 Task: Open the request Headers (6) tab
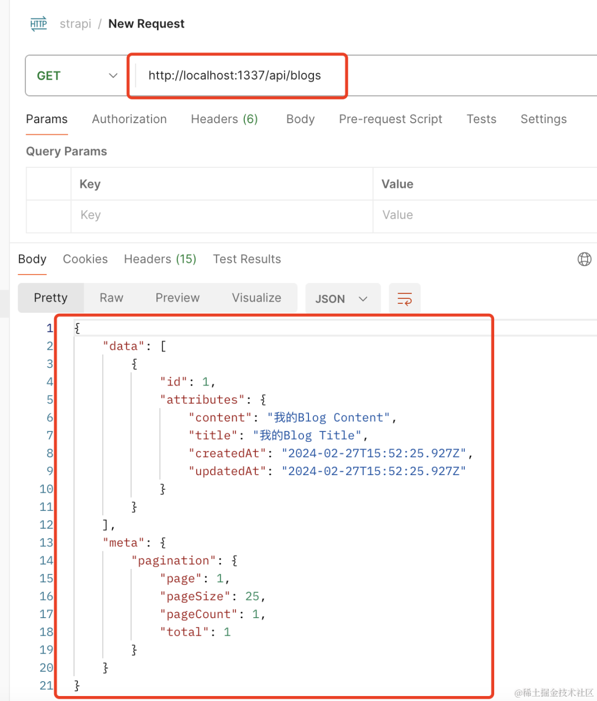pyautogui.click(x=224, y=119)
